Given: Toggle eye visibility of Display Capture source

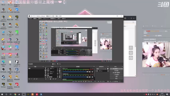Looking at the screenshot, I should (x=58, y=77).
